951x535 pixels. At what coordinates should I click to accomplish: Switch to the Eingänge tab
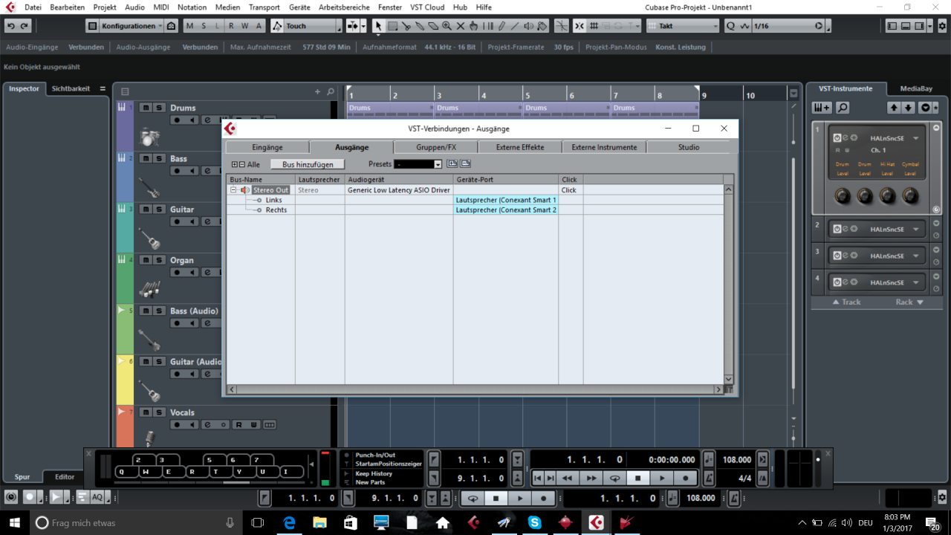[267, 147]
